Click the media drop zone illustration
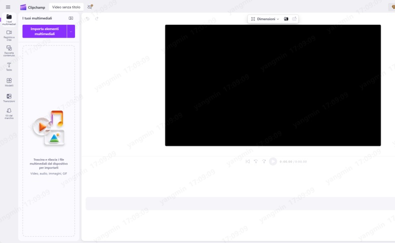395x243 pixels. point(49,128)
